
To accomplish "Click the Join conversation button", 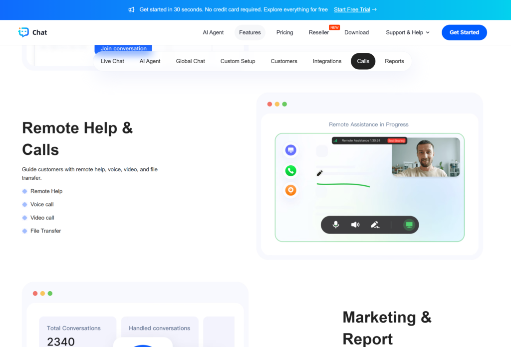I will (x=124, y=48).
